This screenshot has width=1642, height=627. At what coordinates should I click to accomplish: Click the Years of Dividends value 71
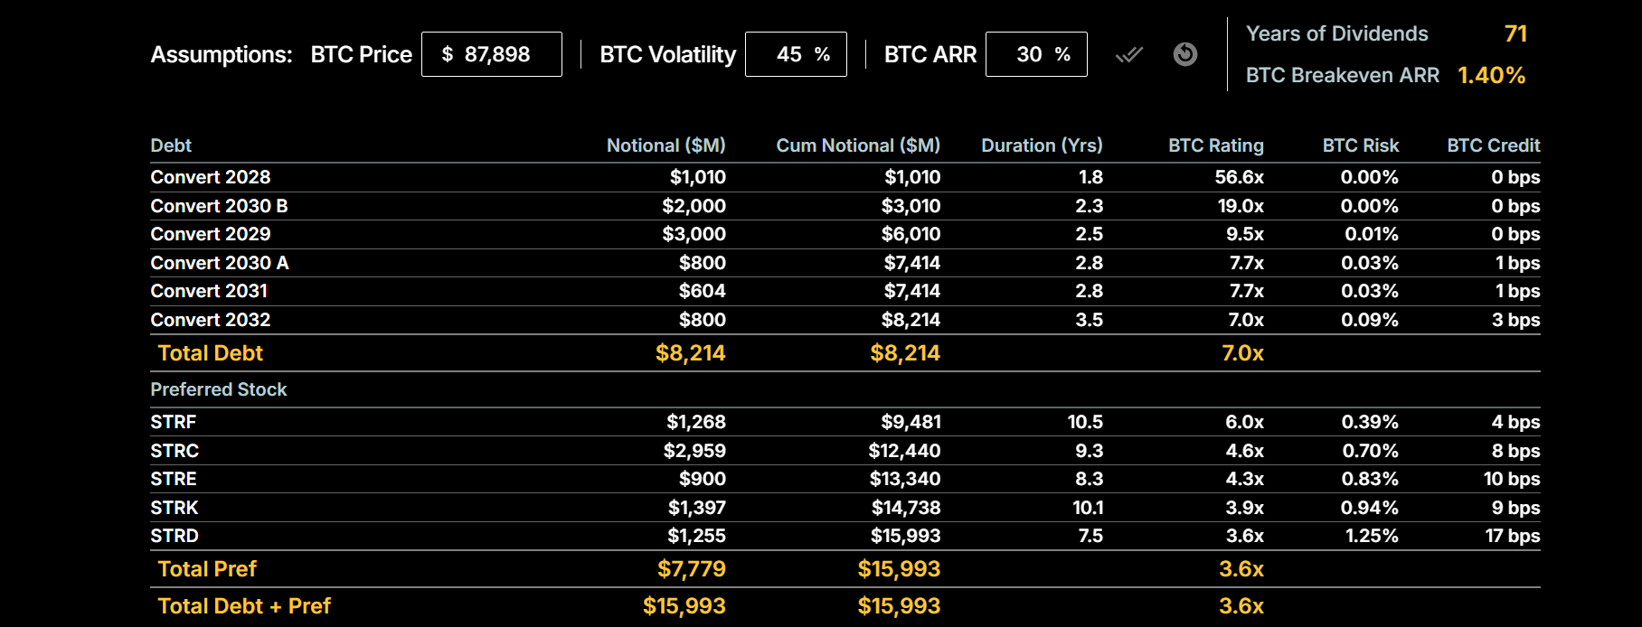pos(1515,33)
